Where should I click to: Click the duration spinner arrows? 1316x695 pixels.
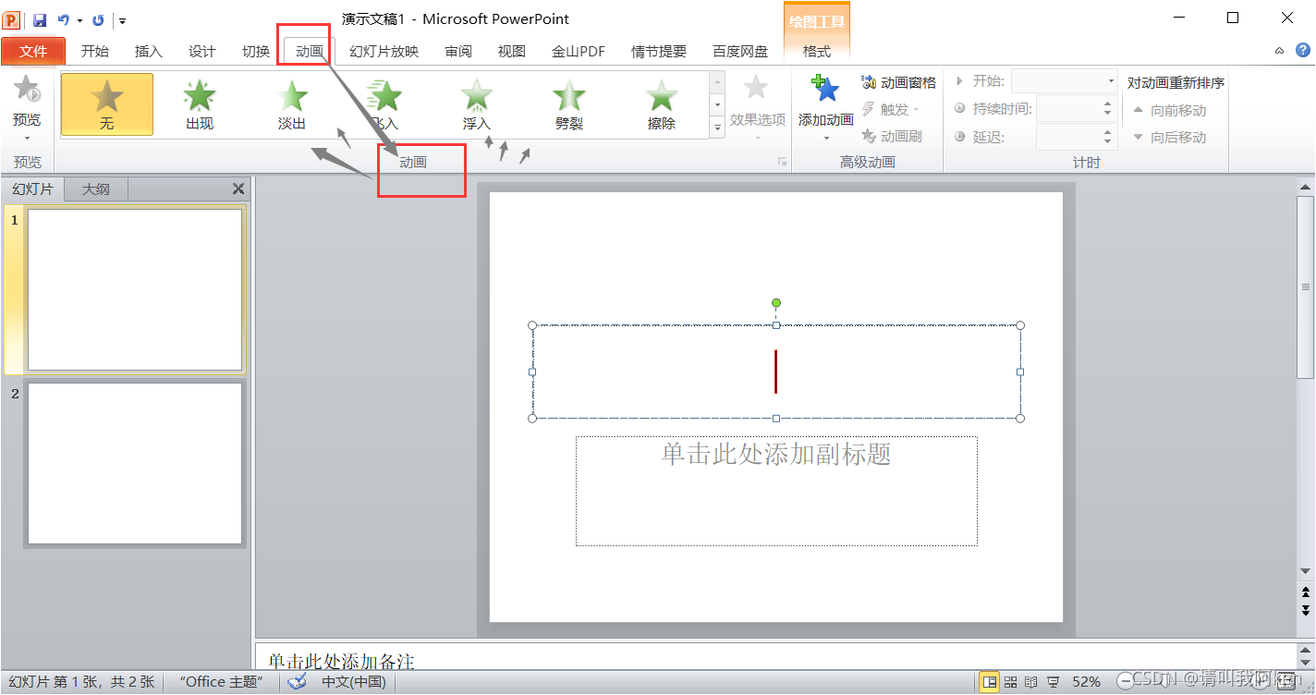tap(1110, 109)
